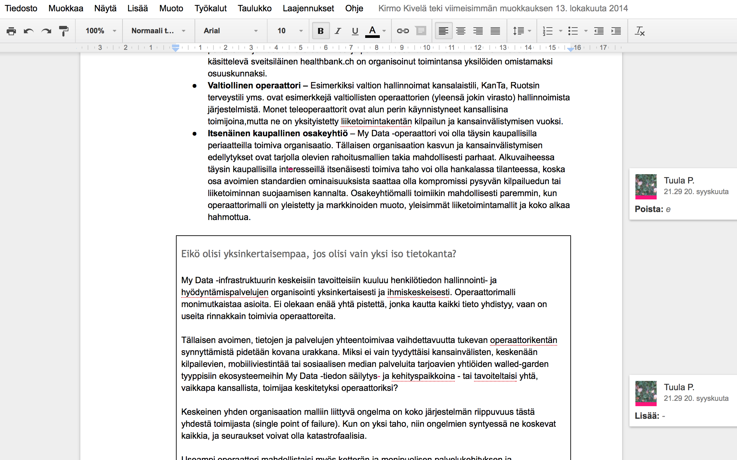Click underlined word ihmiskeskeisesti

[x=418, y=292]
